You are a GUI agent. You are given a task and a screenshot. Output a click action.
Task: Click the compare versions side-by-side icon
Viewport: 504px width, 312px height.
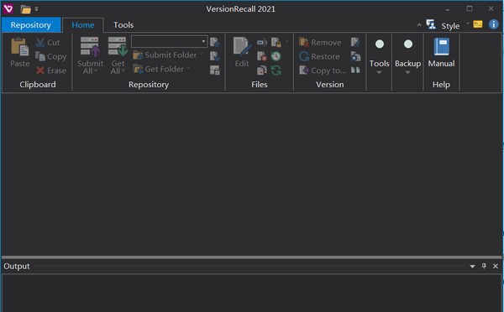[355, 70]
